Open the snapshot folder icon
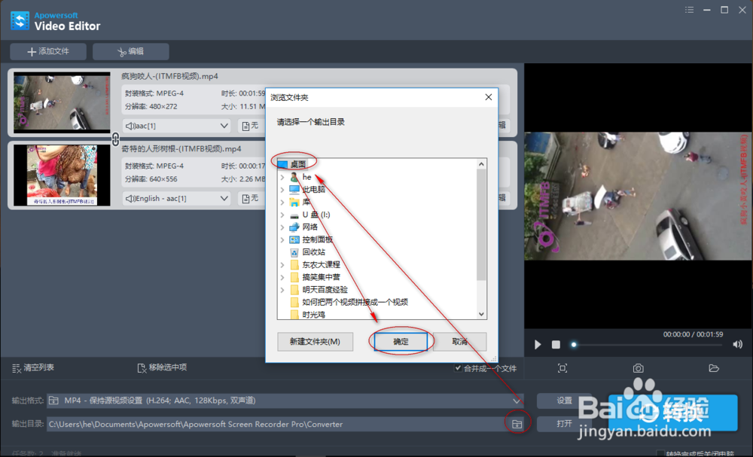This screenshot has width=753, height=457. tap(714, 368)
